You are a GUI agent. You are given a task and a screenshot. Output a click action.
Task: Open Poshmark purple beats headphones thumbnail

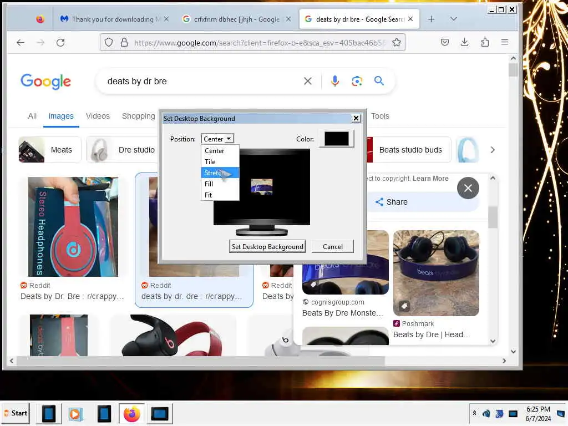pyautogui.click(x=436, y=273)
